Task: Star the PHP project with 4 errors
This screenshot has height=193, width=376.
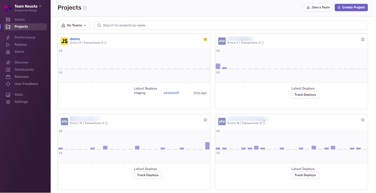Action: click(363, 39)
